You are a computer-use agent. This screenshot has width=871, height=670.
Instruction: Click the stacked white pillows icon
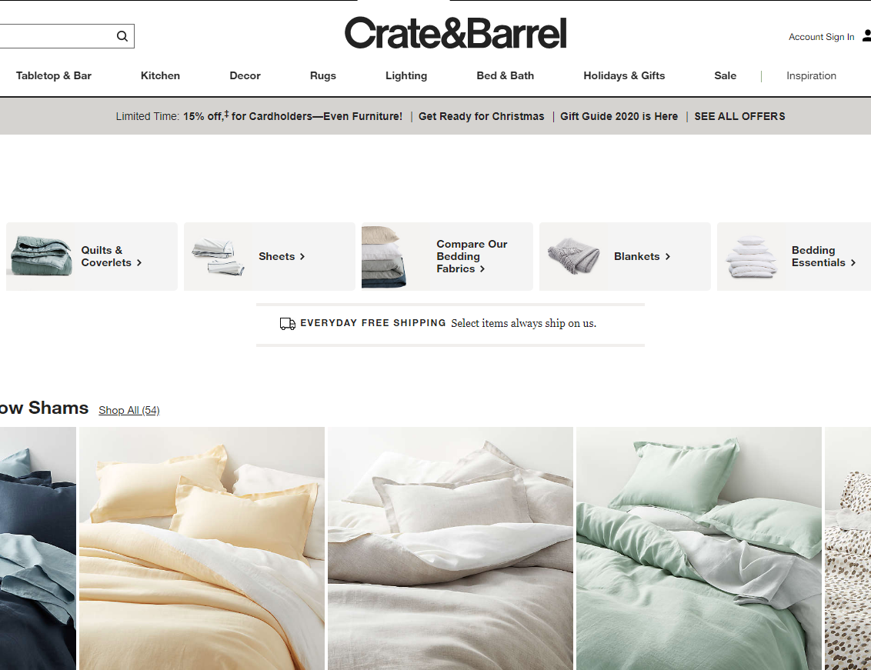click(751, 257)
